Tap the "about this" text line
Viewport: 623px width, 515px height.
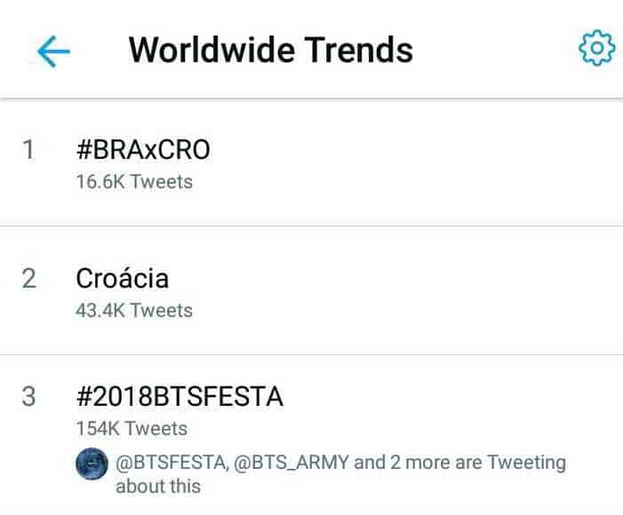158,487
